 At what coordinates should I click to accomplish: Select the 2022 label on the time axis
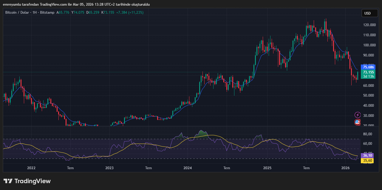(x=31, y=168)
